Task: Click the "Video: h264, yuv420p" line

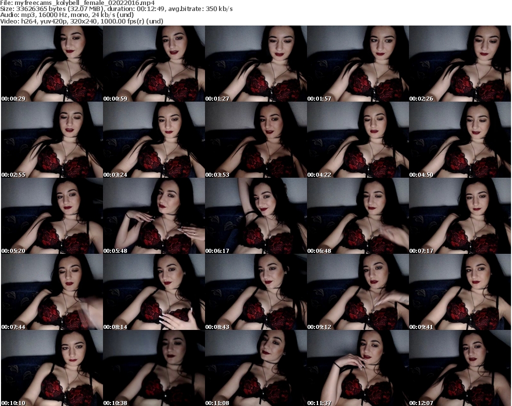Action: (x=81, y=21)
